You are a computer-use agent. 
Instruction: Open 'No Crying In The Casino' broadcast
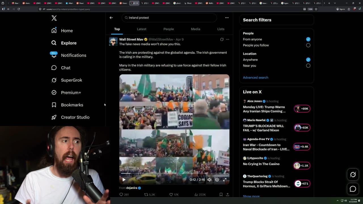[x=261, y=164]
